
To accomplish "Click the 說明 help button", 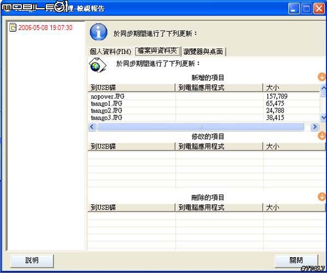I will click(32, 260).
